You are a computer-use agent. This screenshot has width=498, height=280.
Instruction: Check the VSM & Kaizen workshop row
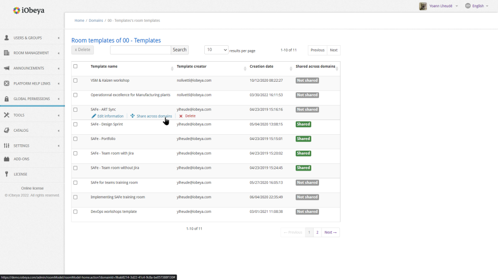[x=75, y=81]
